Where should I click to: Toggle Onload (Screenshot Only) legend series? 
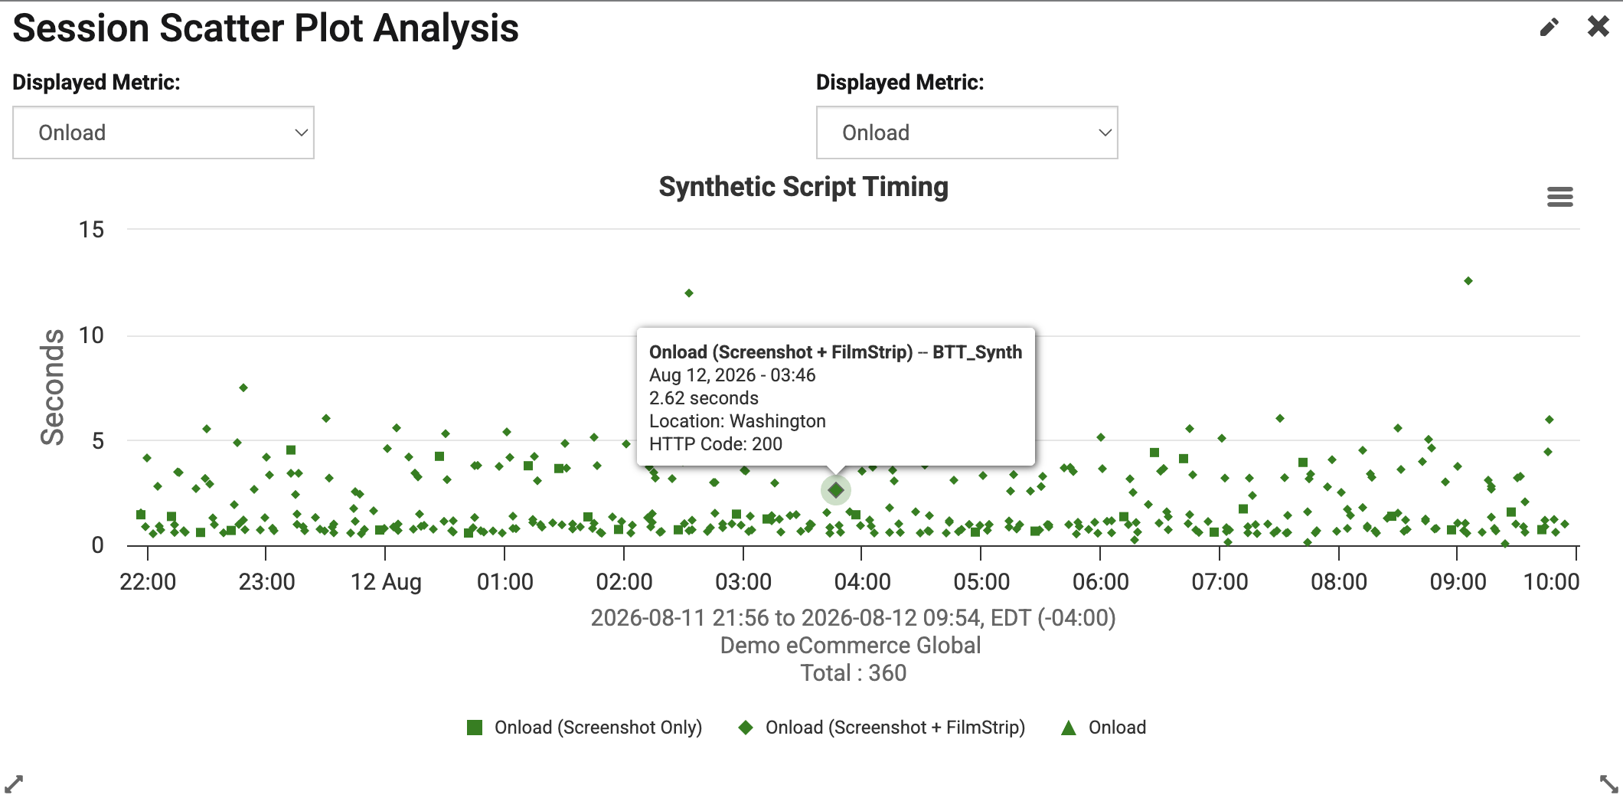[584, 727]
